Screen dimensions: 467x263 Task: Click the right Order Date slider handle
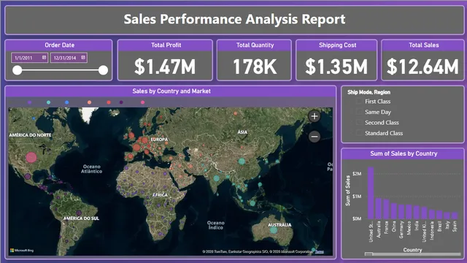click(103, 70)
